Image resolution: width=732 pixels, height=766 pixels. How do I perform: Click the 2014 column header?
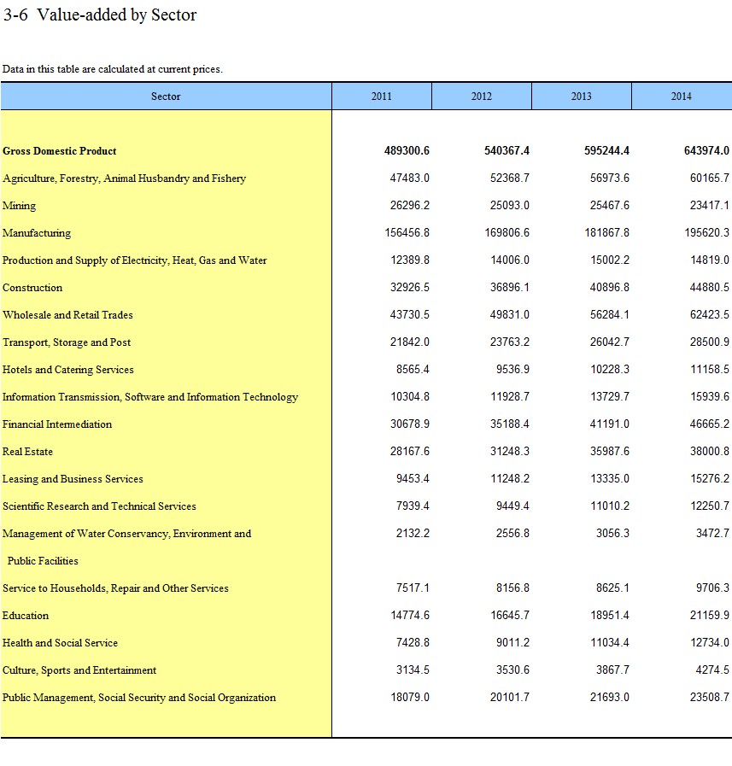681,96
